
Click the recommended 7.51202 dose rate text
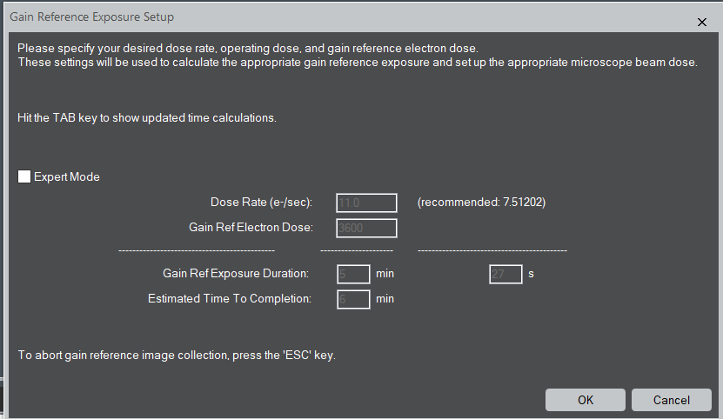point(481,203)
